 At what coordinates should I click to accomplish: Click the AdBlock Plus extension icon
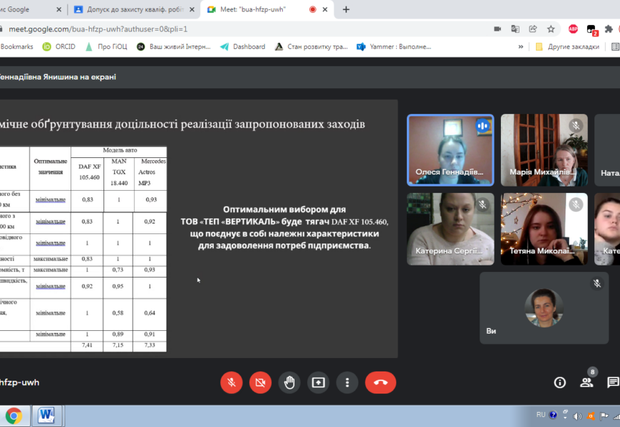[x=573, y=29]
